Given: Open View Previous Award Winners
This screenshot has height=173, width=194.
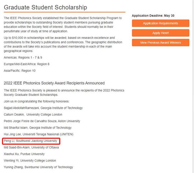Looking at the screenshot, I should tap(160, 42).
